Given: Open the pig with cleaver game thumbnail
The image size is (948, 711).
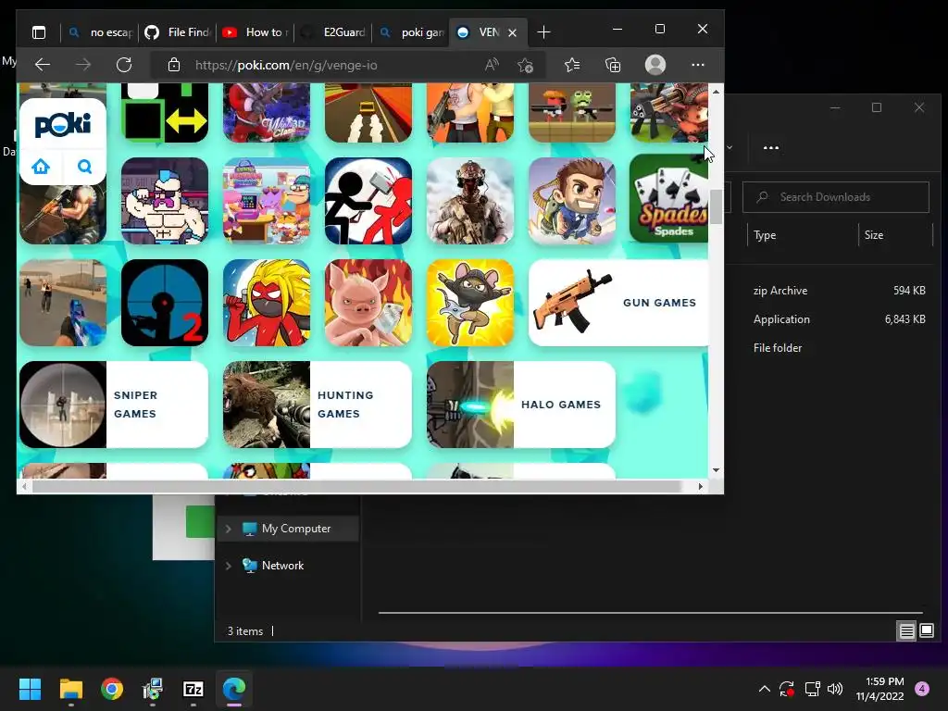Looking at the screenshot, I should coord(368,303).
